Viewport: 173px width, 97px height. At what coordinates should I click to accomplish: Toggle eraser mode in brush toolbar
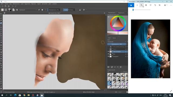pyautogui.click(x=39, y=10)
